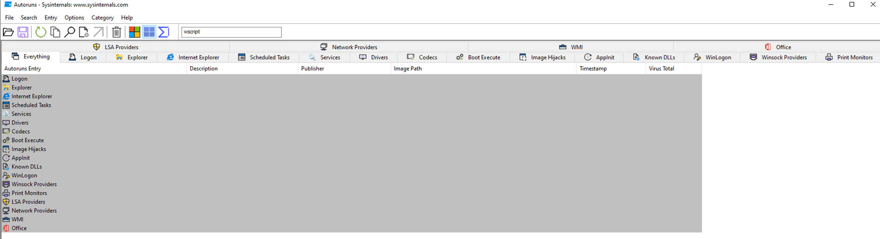Screen dimensions: 880x239
Task: Select the WMI list row
Action: click(352, 220)
